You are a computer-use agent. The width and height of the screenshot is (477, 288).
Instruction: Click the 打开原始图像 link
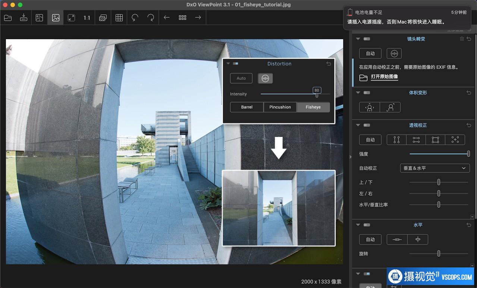point(384,77)
